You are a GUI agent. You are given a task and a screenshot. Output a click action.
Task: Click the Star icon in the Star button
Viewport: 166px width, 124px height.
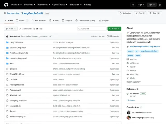(x=150, y=13)
